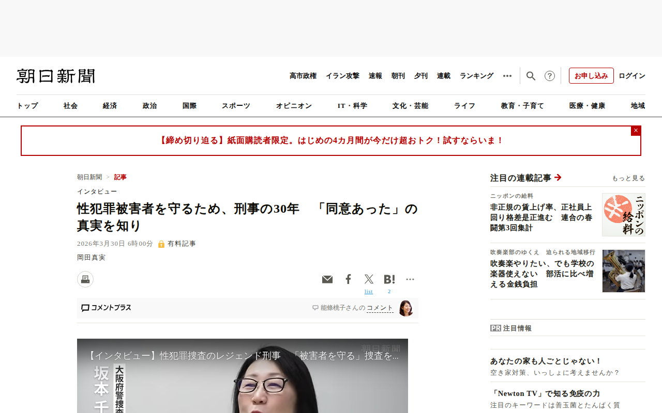662x413 pixels.
Task: Share article by email icon
Action: coord(327,279)
